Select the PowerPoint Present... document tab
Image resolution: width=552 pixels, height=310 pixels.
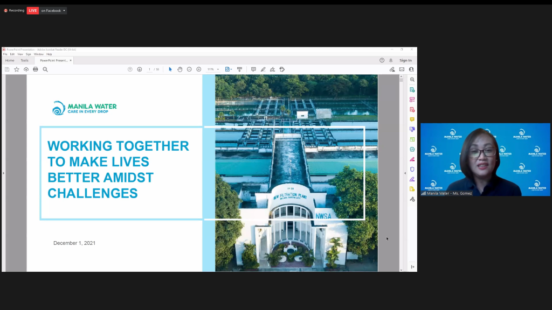(x=53, y=60)
